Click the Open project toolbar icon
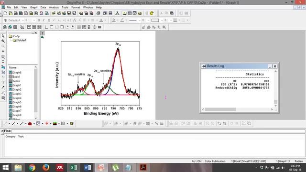 53,13
